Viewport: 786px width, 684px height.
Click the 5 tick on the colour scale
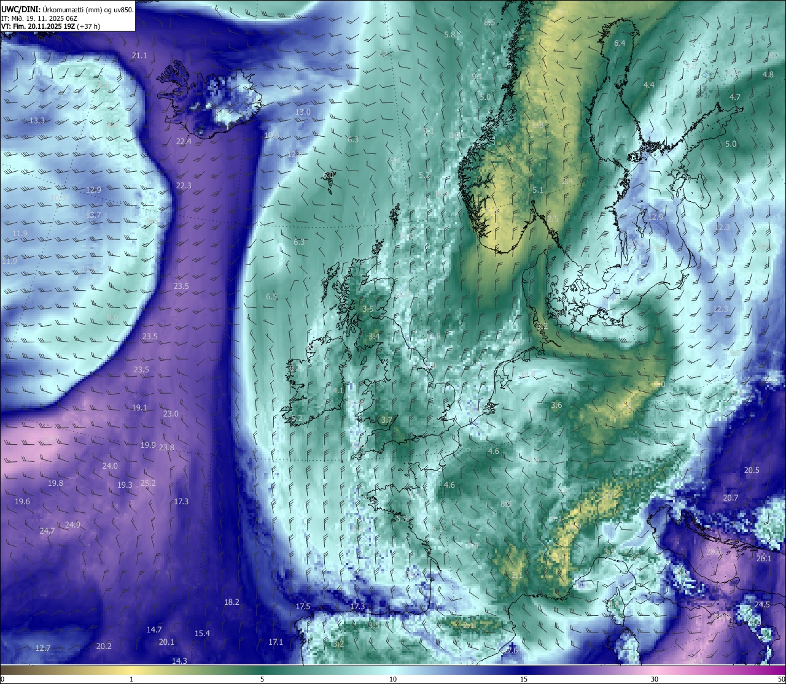(262, 679)
